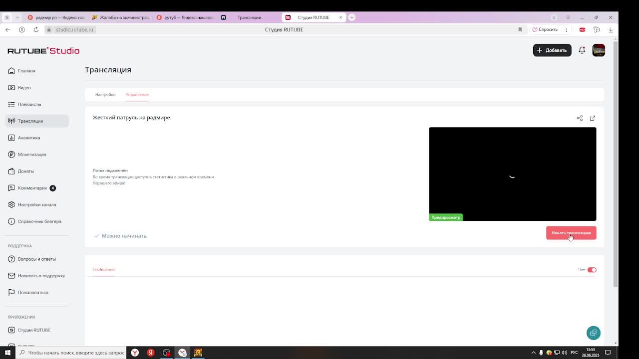Viewport: 639px width, 359px height.
Task: Toggle the Чат switch
Action: pos(592,270)
